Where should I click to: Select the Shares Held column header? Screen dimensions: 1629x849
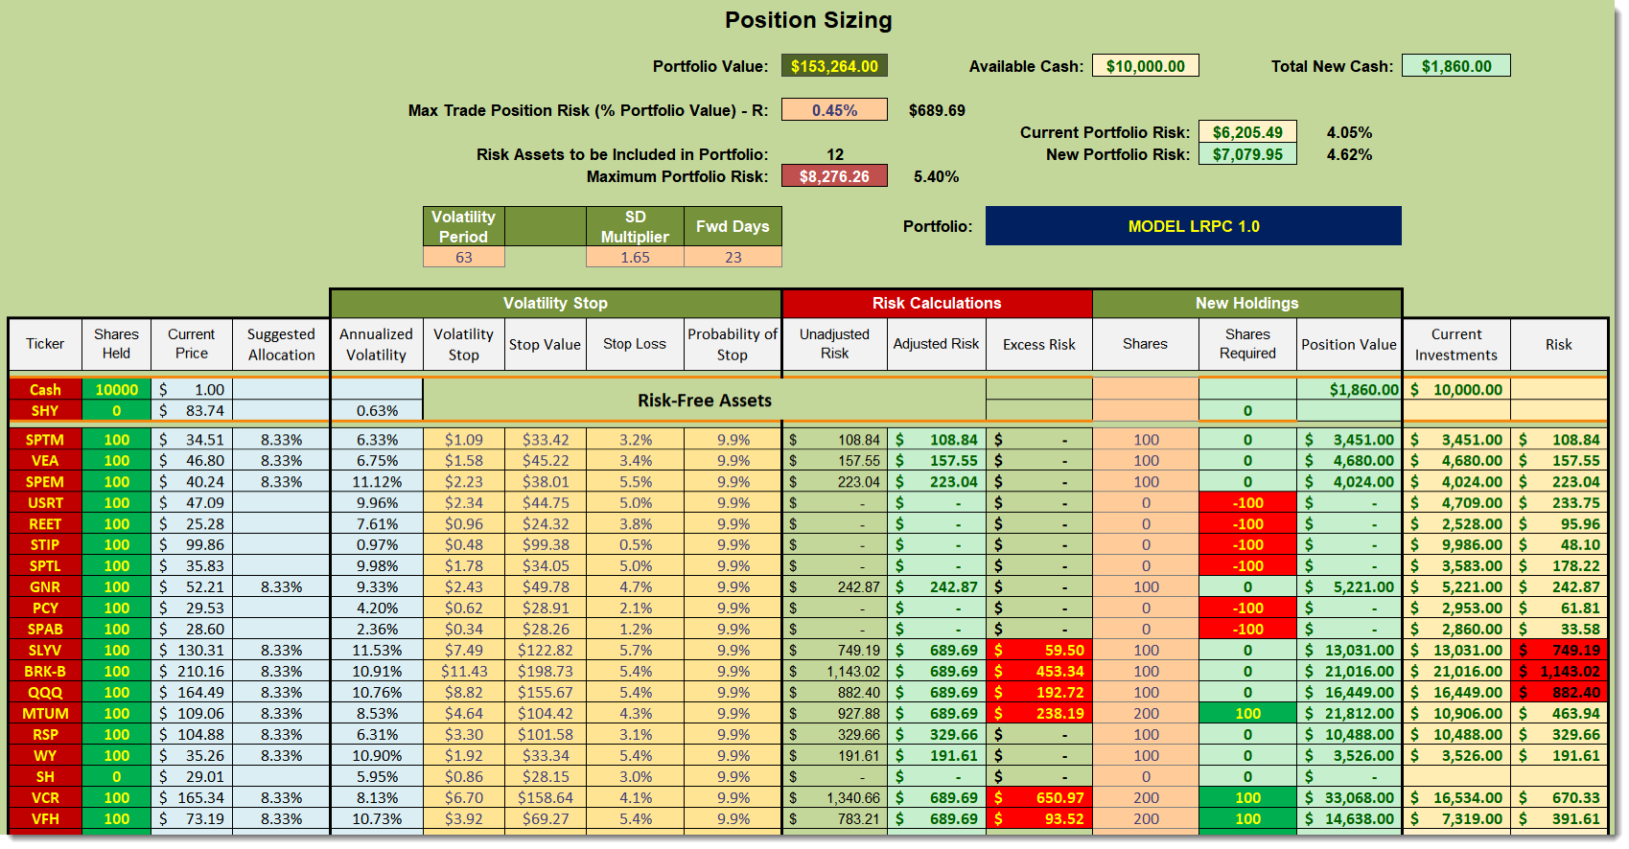pos(116,344)
